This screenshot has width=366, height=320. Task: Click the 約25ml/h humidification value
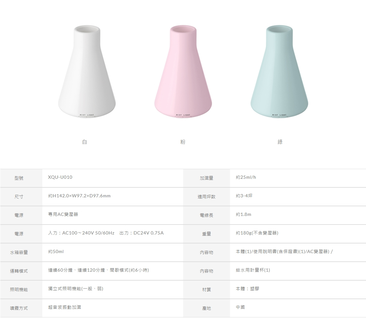point(246,177)
